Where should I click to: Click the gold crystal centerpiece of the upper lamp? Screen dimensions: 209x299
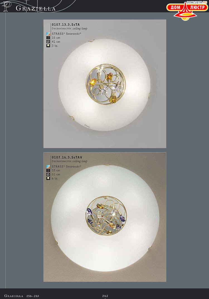[x=106, y=84]
